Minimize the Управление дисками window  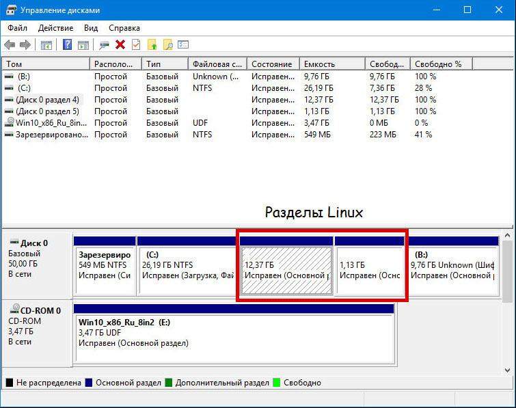(437, 10)
